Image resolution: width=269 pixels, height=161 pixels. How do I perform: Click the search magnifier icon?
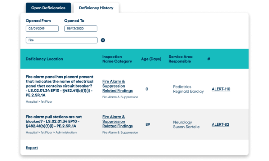tap(103, 40)
